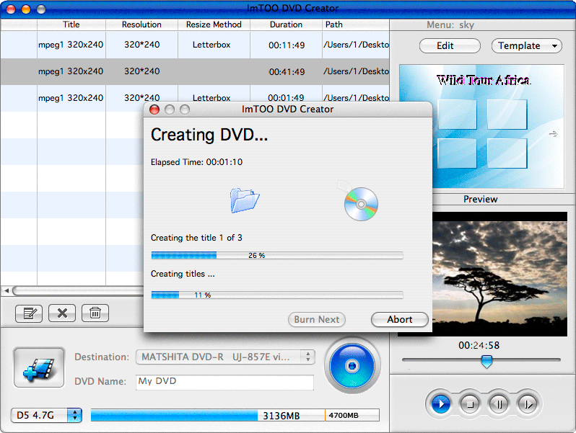The image size is (576, 433).
Task: Click the preview position slider handle
Action: 486,362
